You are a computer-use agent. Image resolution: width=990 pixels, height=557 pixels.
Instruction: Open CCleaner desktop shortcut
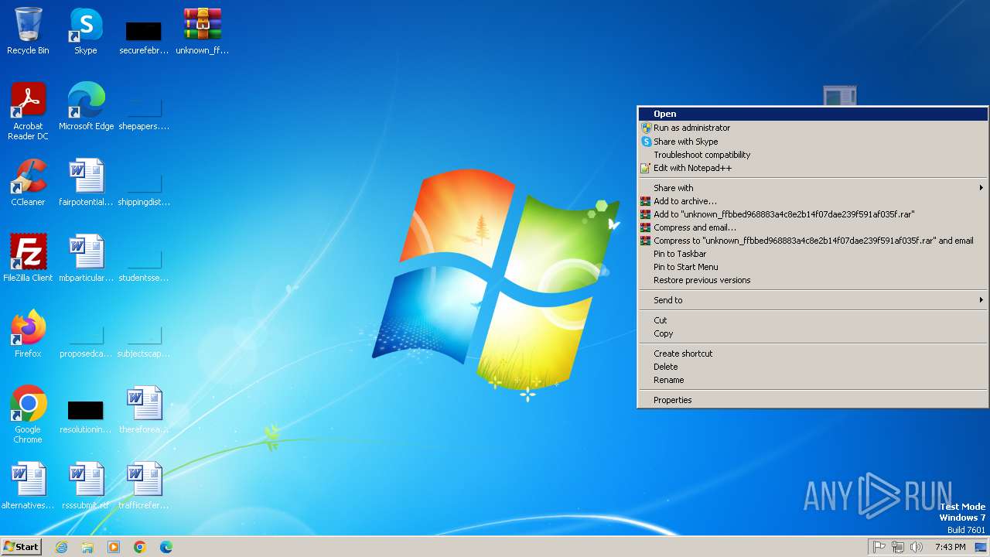28,183
